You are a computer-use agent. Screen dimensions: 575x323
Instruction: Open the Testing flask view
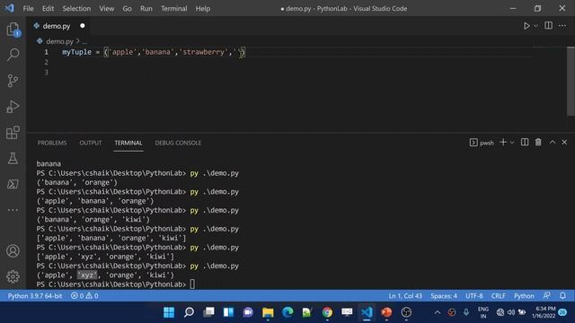point(13,158)
